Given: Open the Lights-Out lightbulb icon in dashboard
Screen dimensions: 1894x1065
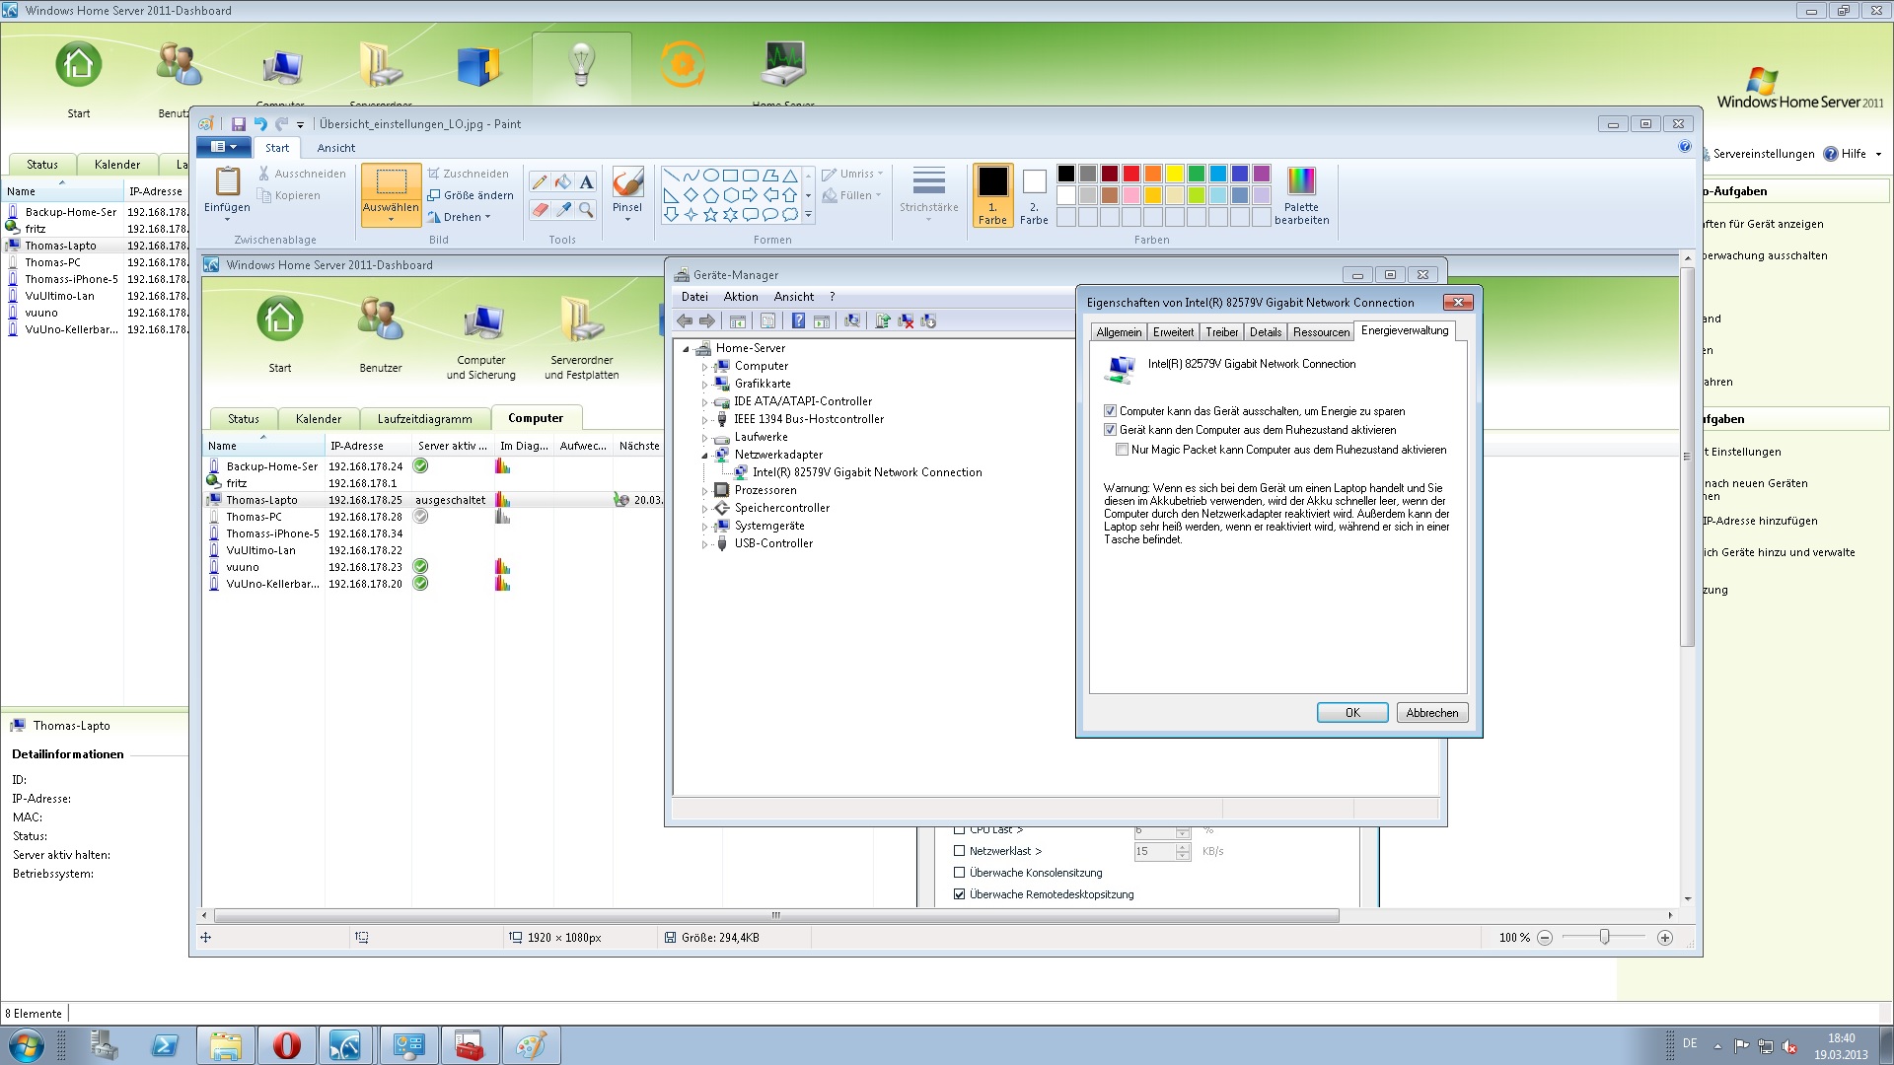Looking at the screenshot, I should (581, 65).
